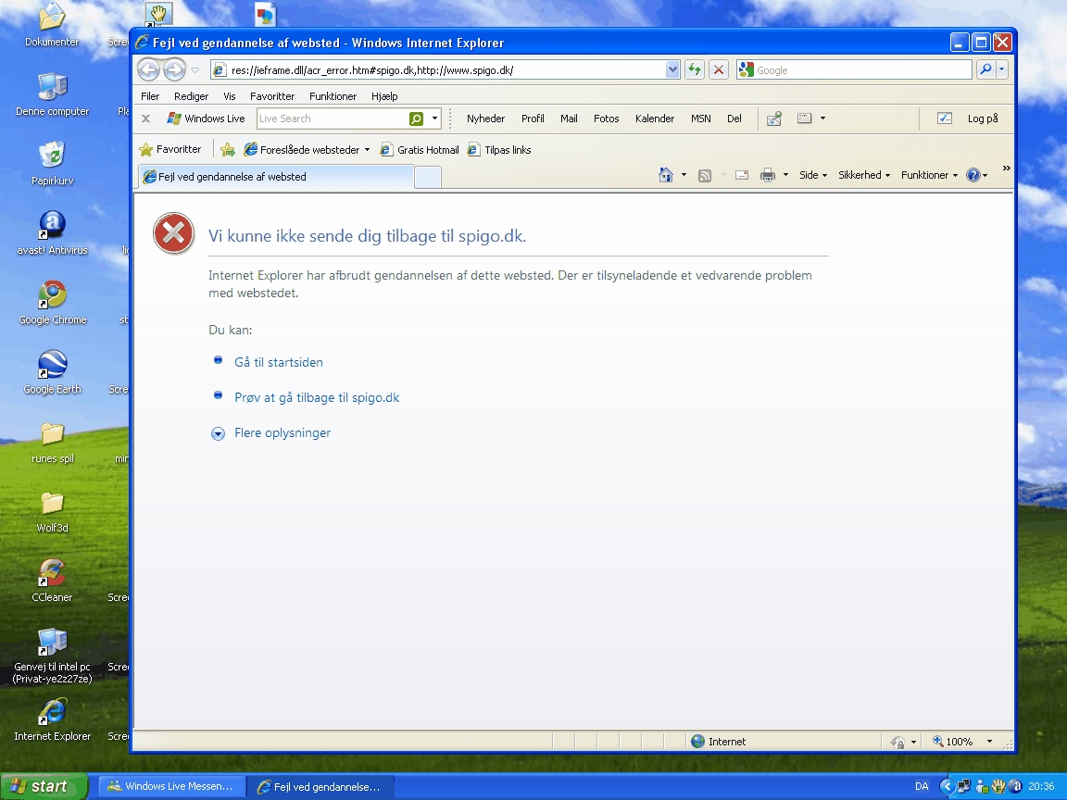Click the Stop loading X button
This screenshot has height=800, width=1067.
pos(718,69)
